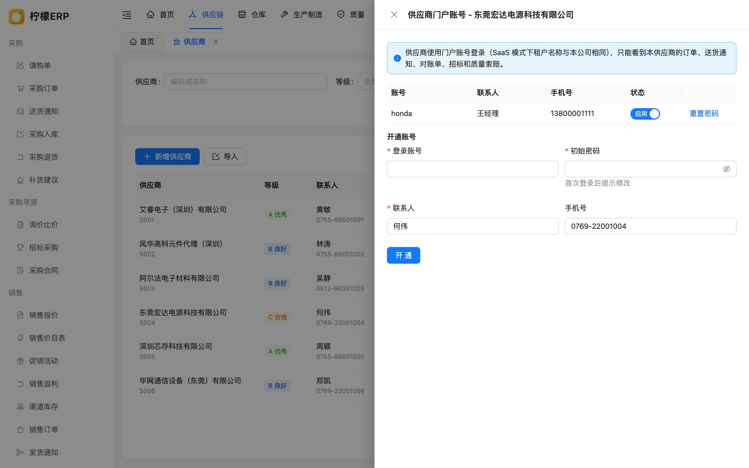Click the 招标采购 trophy icon
This screenshot has width=749, height=468.
click(20, 248)
